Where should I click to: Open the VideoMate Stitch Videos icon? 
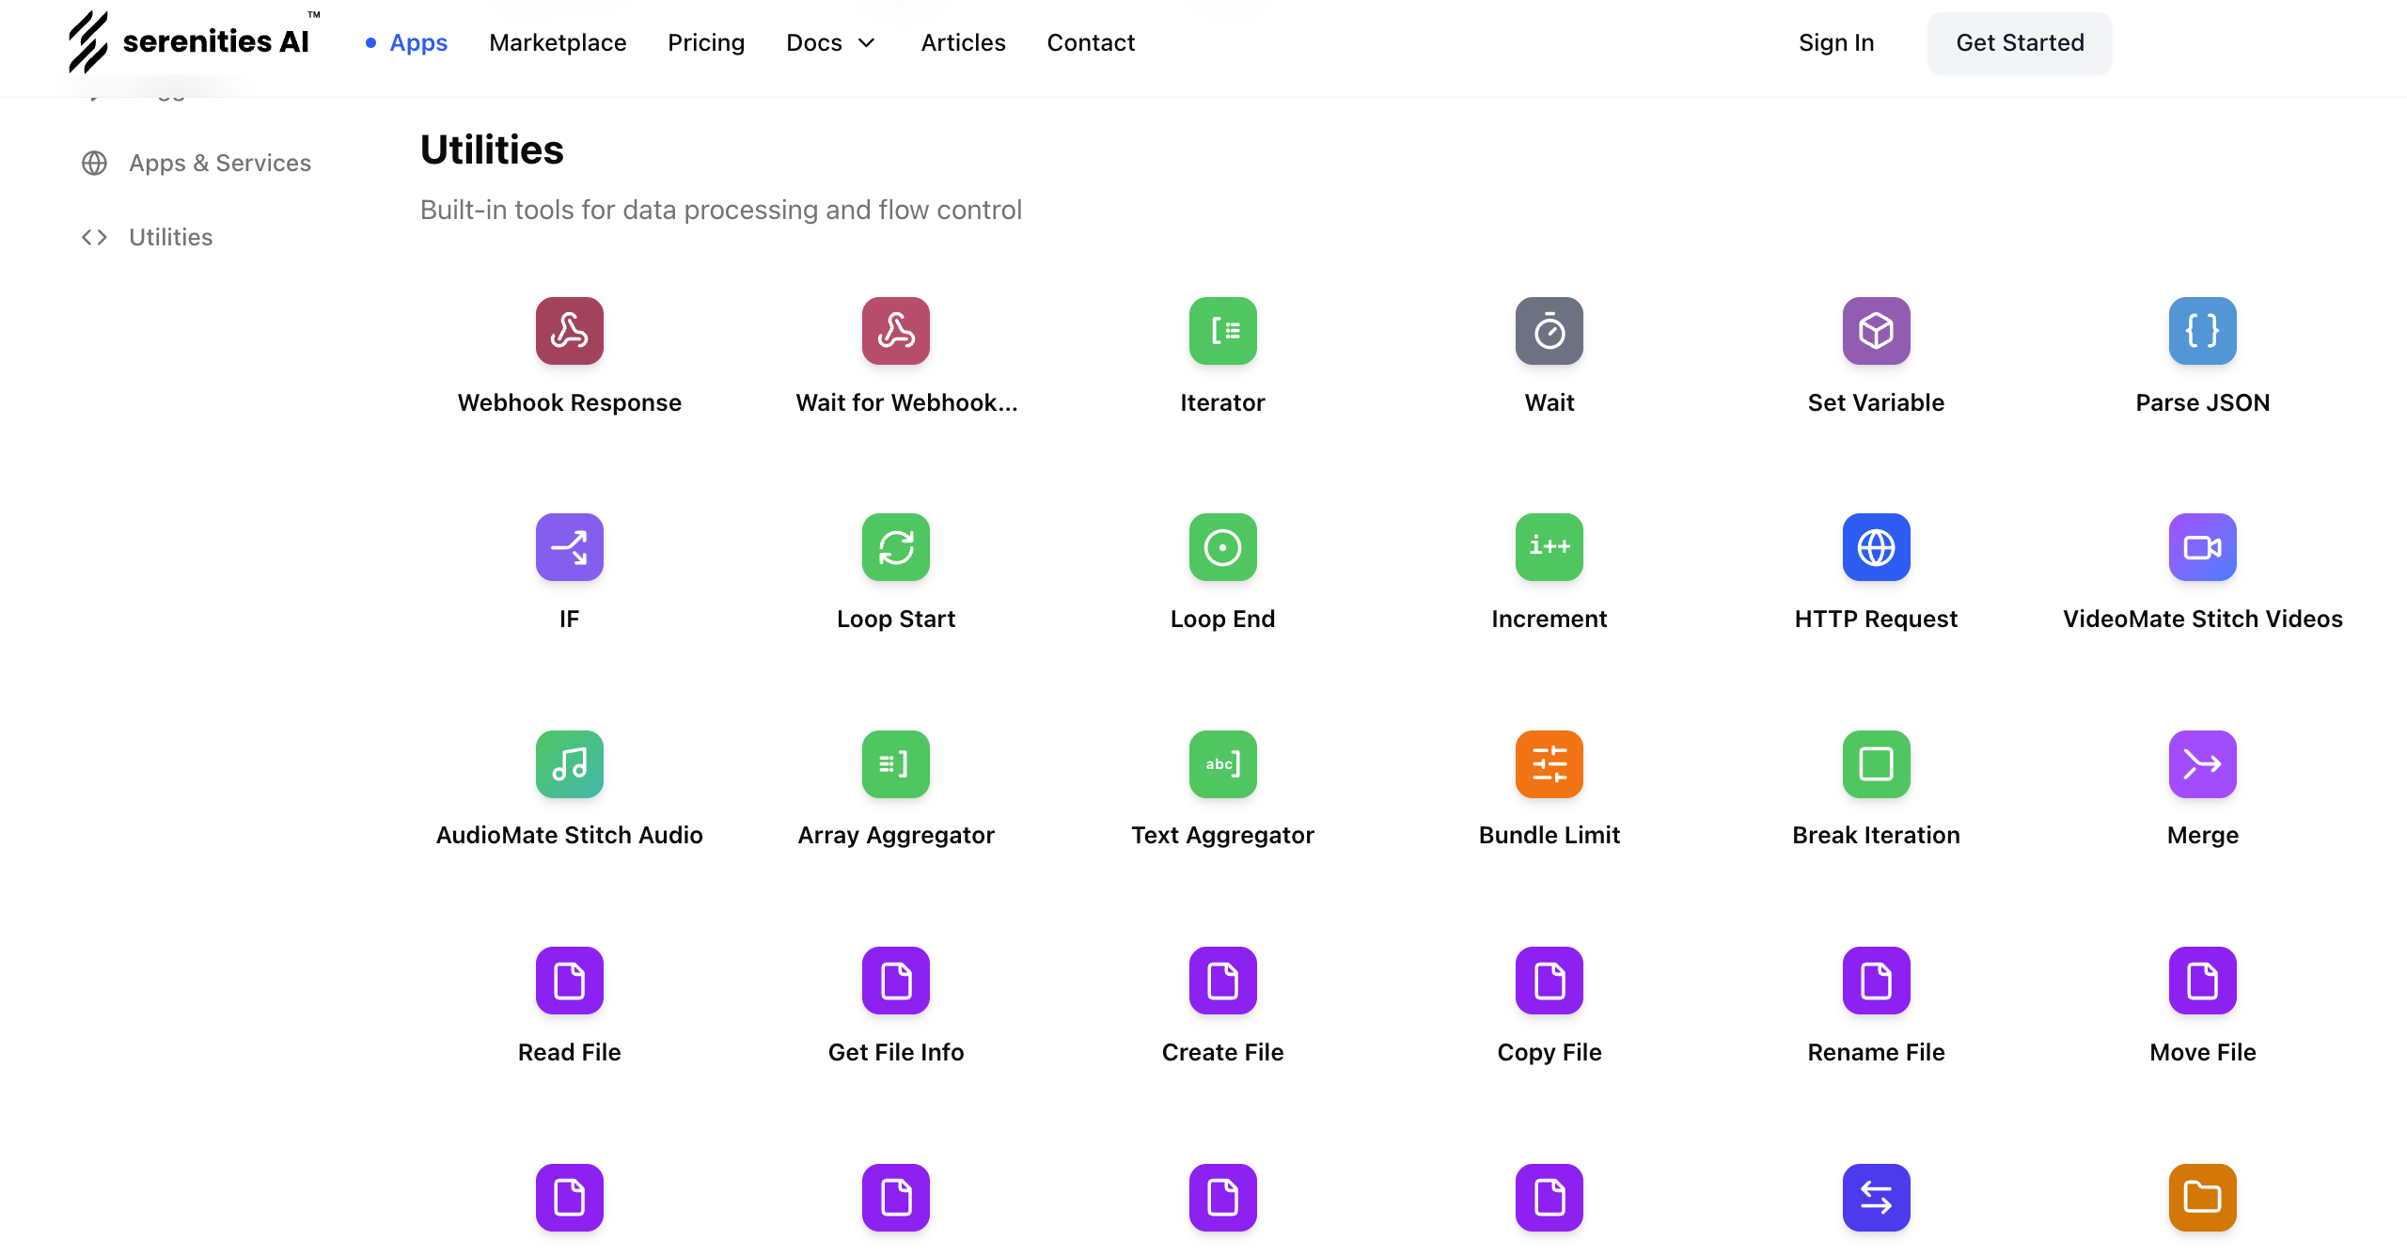click(x=2202, y=547)
